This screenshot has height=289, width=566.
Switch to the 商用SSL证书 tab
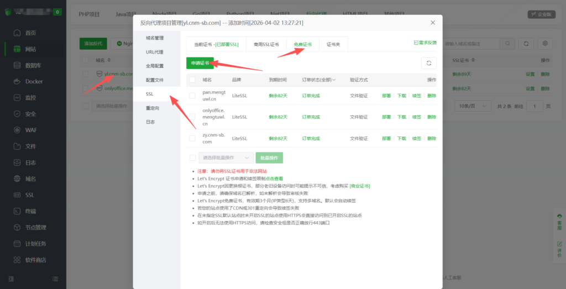(266, 44)
